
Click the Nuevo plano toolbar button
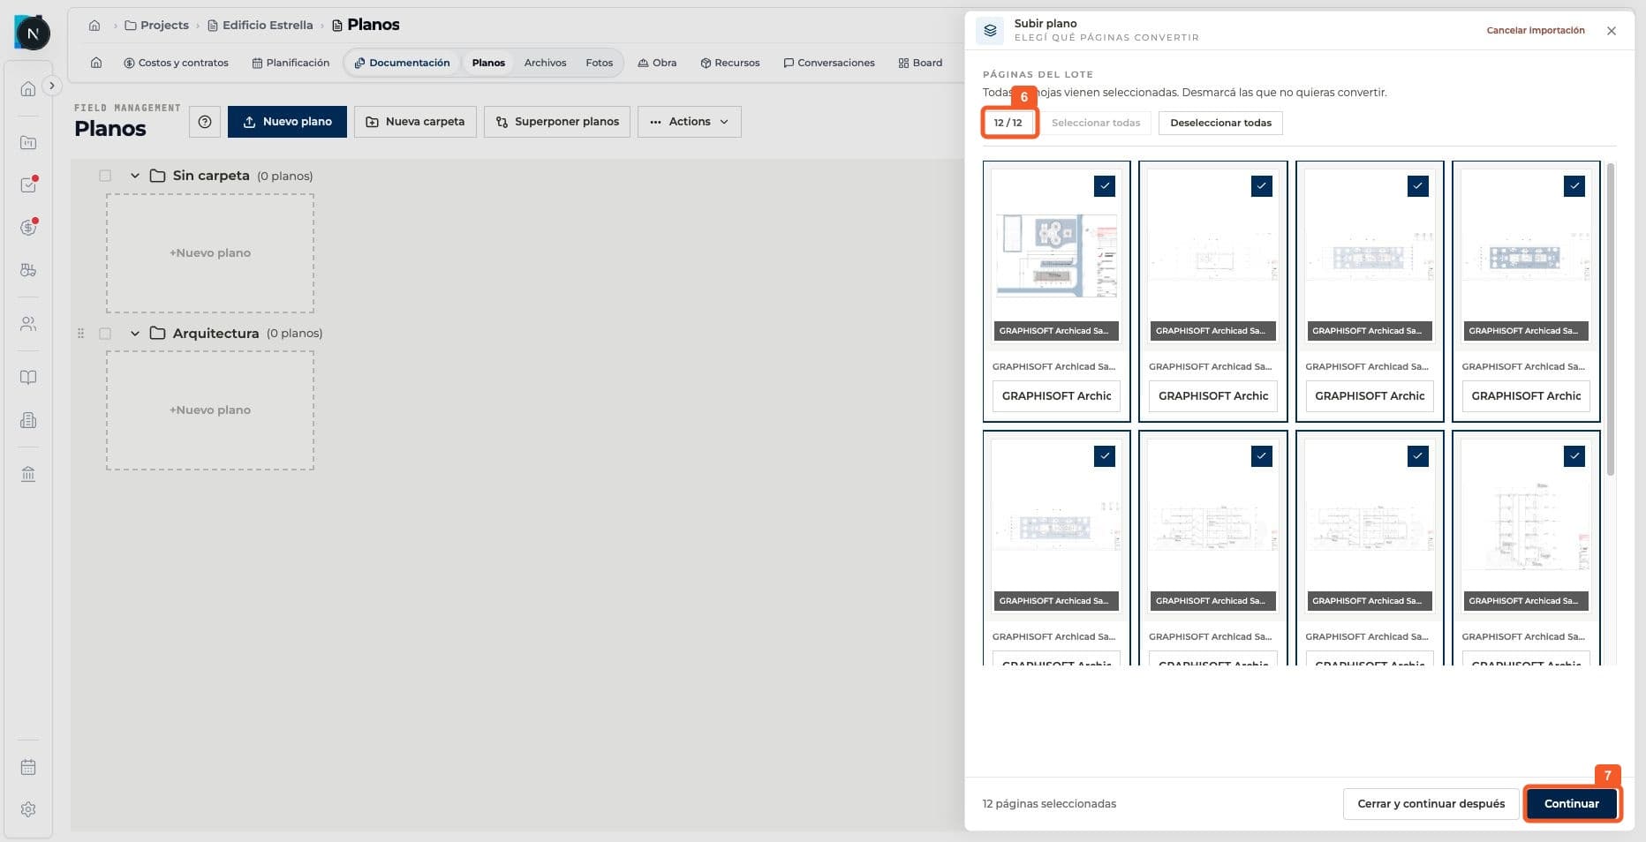pos(287,122)
